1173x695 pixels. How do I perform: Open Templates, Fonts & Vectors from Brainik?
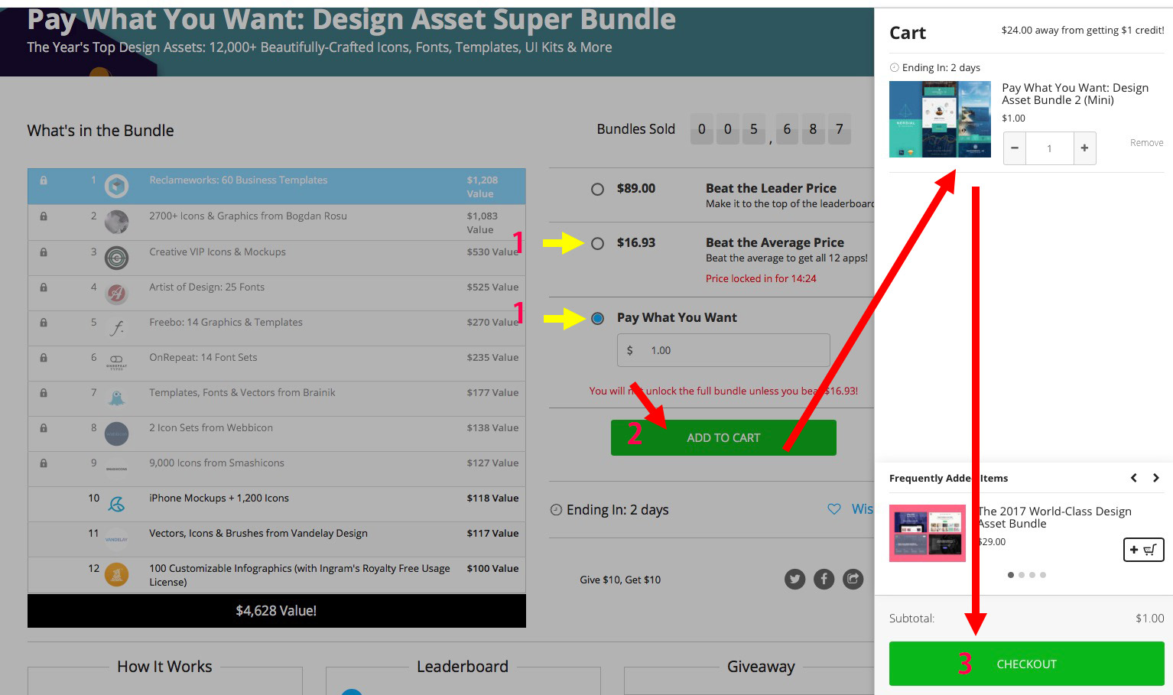[x=242, y=393]
